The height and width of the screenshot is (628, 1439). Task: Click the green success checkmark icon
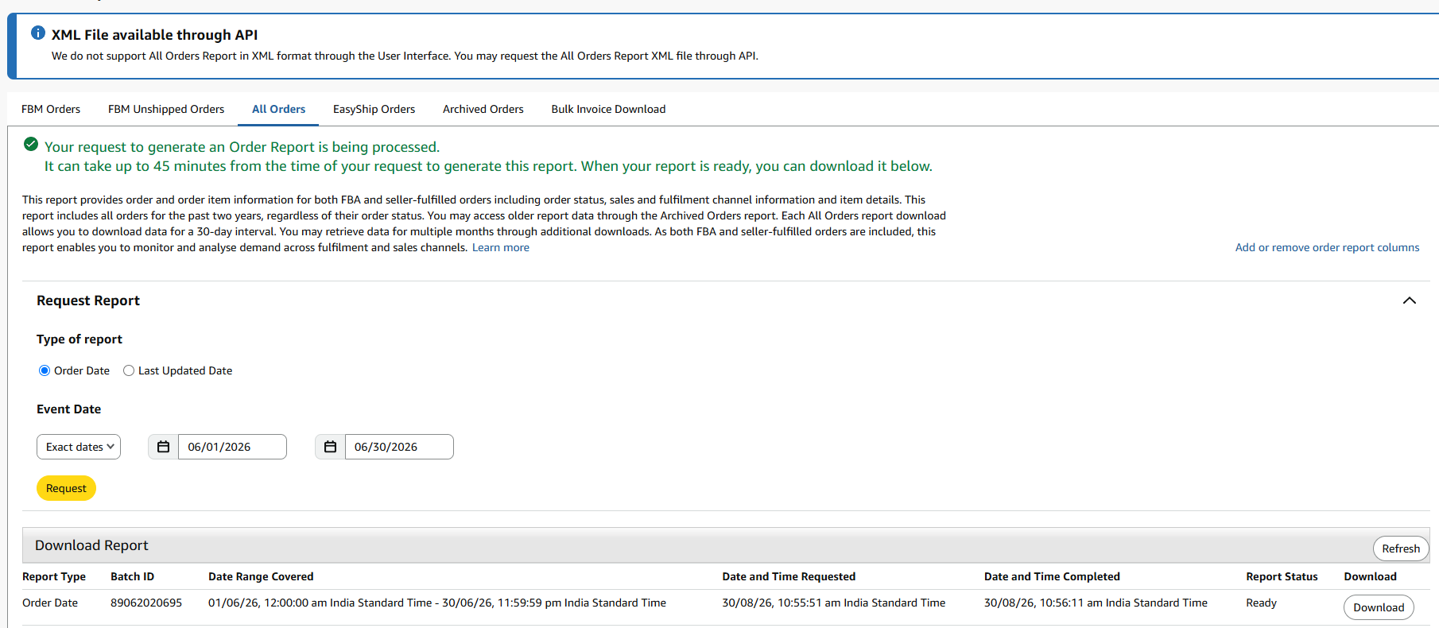31,144
